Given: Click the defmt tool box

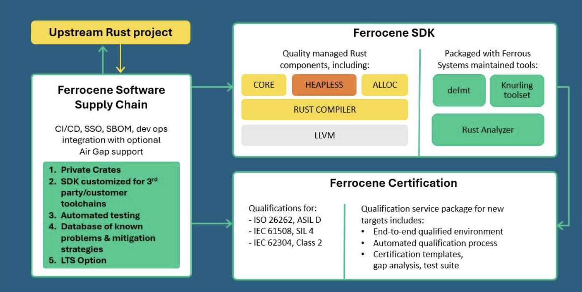Looking at the screenshot, I should point(459,91).
